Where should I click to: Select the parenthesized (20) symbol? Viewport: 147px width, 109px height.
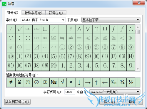[54, 65]
